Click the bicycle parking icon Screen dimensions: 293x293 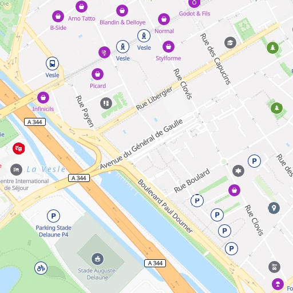click(x=41, y=268)
